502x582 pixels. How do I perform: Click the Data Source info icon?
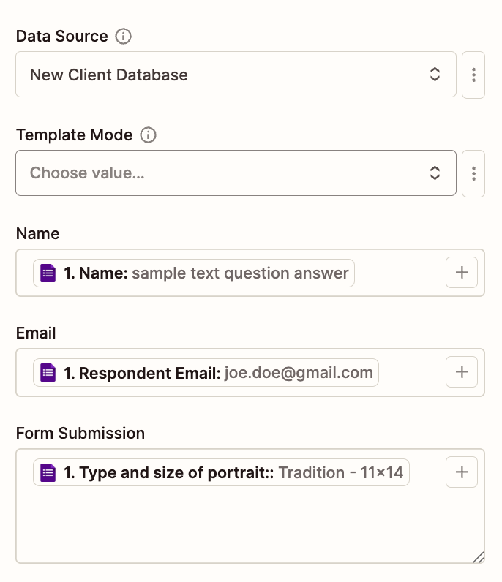point(124,37)
